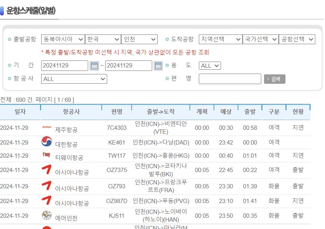The height and width of the screenshot is (229, 325).
Task: Open the 항공사 airline dropdown showing ALL
Action: 74,79
